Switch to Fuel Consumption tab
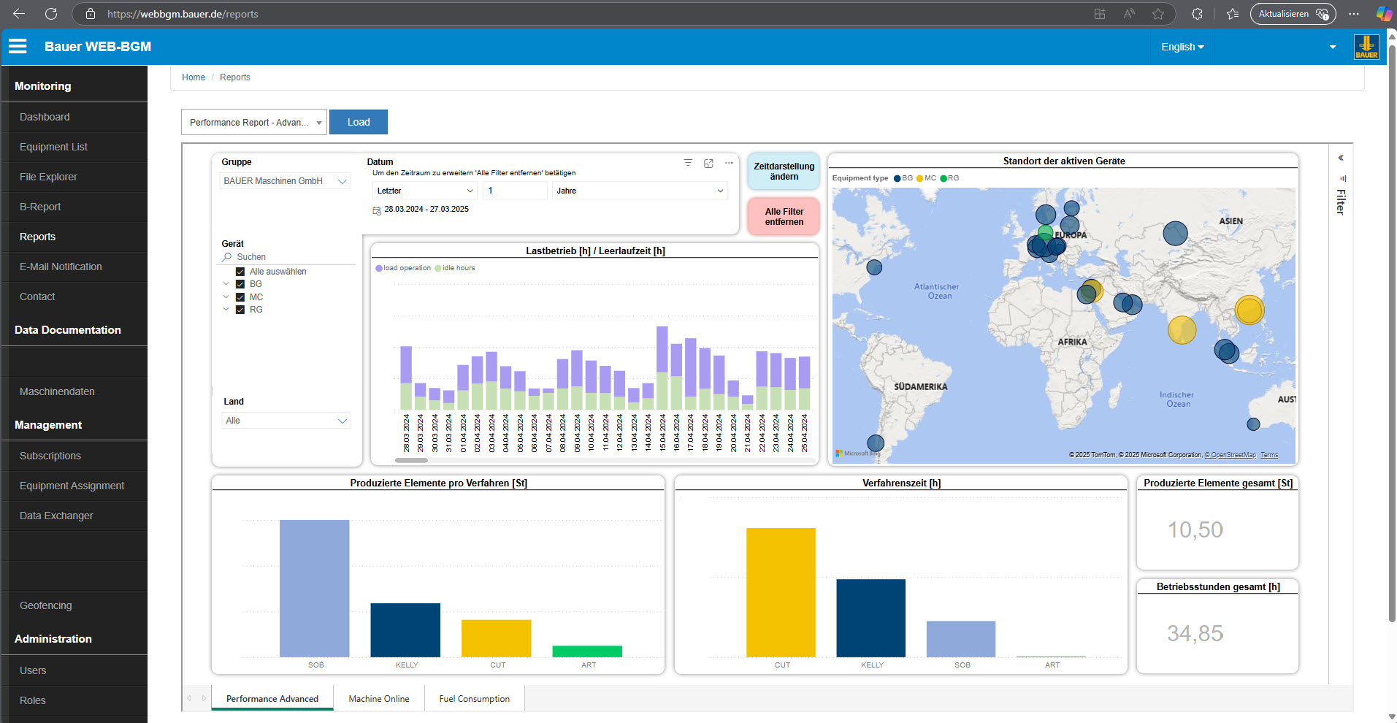The image size is (1397, 723). tap(475, 698)
